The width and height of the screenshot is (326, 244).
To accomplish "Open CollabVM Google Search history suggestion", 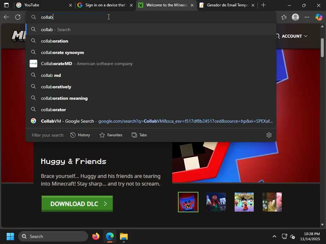I will pos(151,121).
